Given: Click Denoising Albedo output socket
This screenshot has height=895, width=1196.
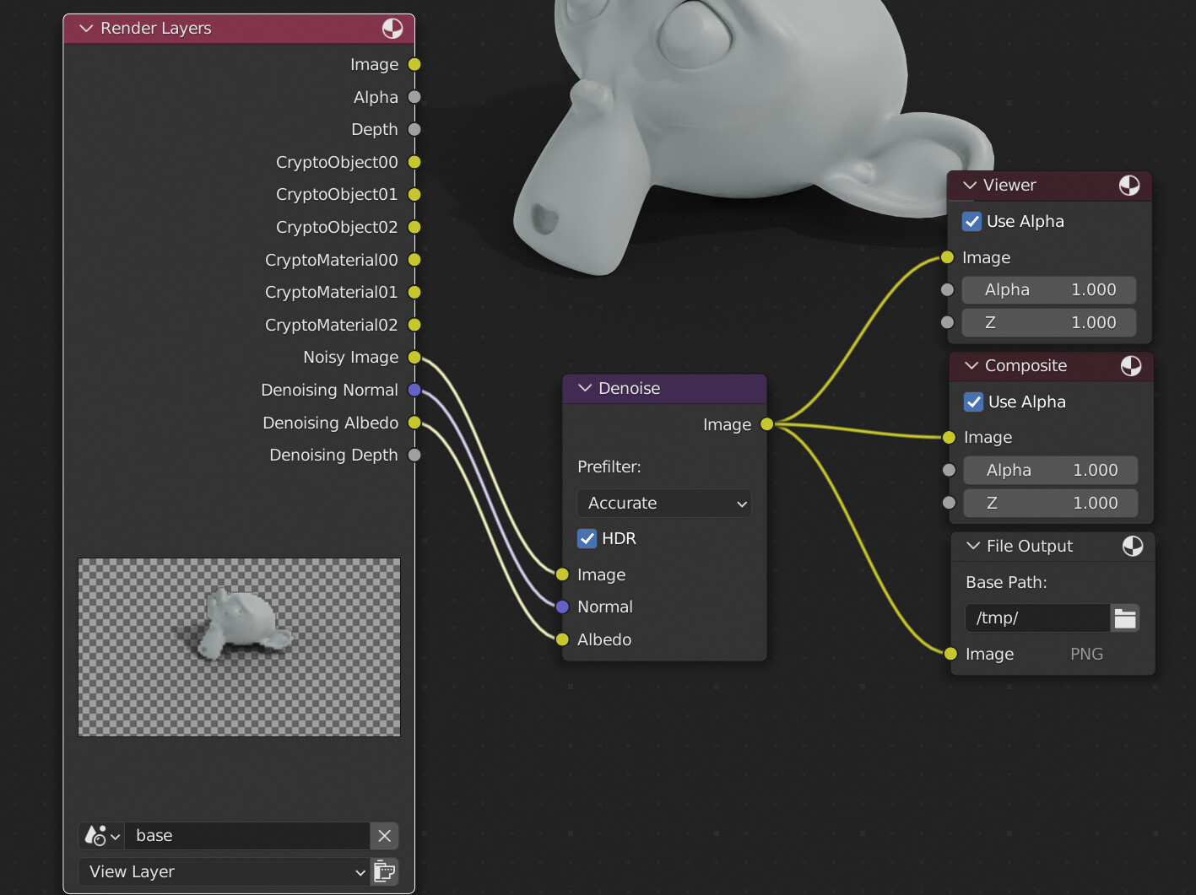Looking at the screenshot, I should point(414,423).
